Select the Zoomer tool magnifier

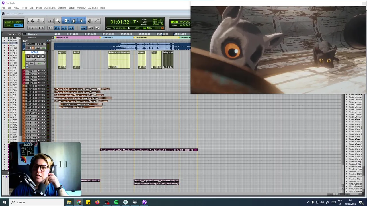58,21
